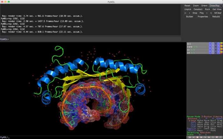Step back one frame in bottom playback bar
Screen dimensions: 223x139
click(x=193, y=137)
